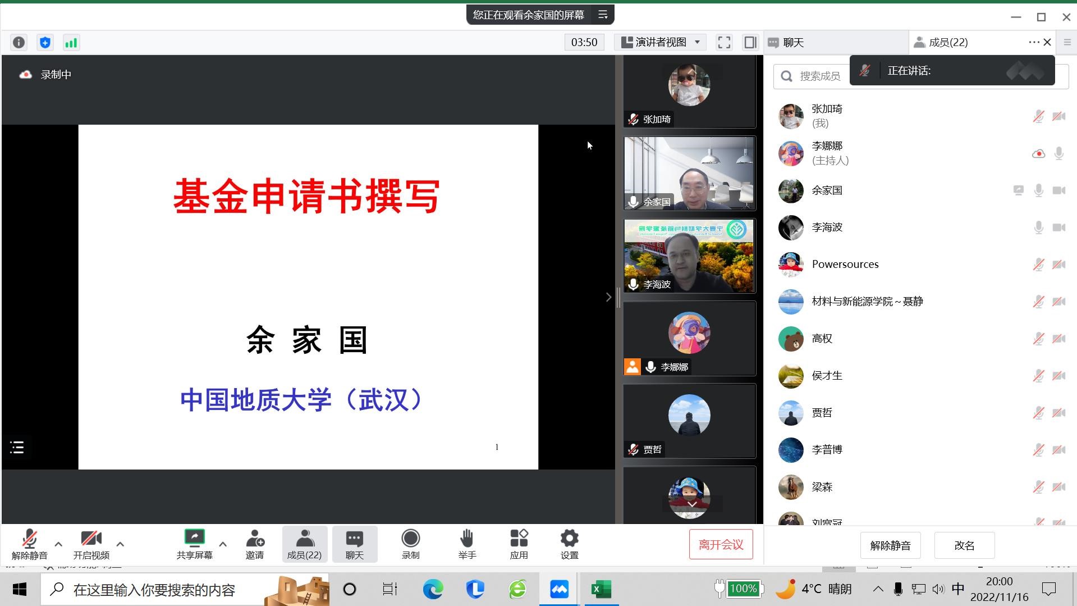Image resolution: width=1077 pixels, height=606 pixels.
Task: Open settings (设置) gear in toolbar
Action: point(569,544)
